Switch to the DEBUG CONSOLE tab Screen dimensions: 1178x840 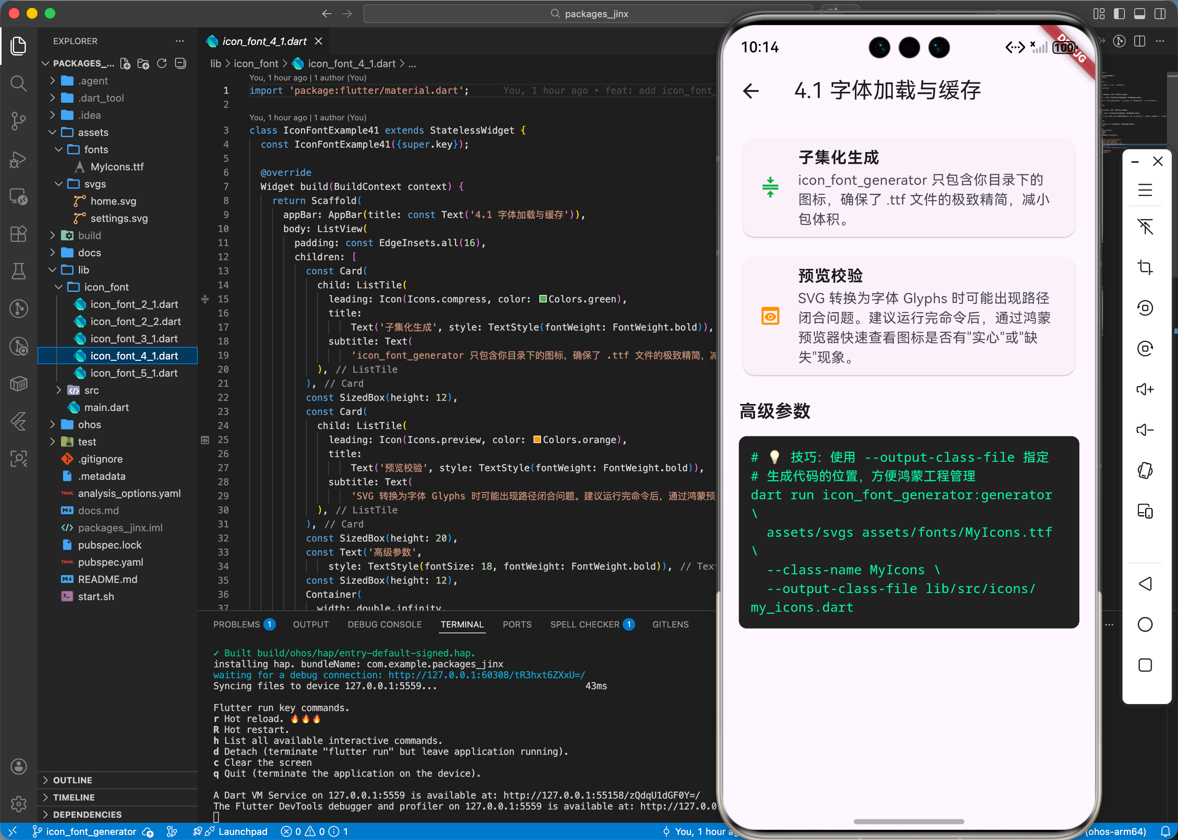point(384,624)
